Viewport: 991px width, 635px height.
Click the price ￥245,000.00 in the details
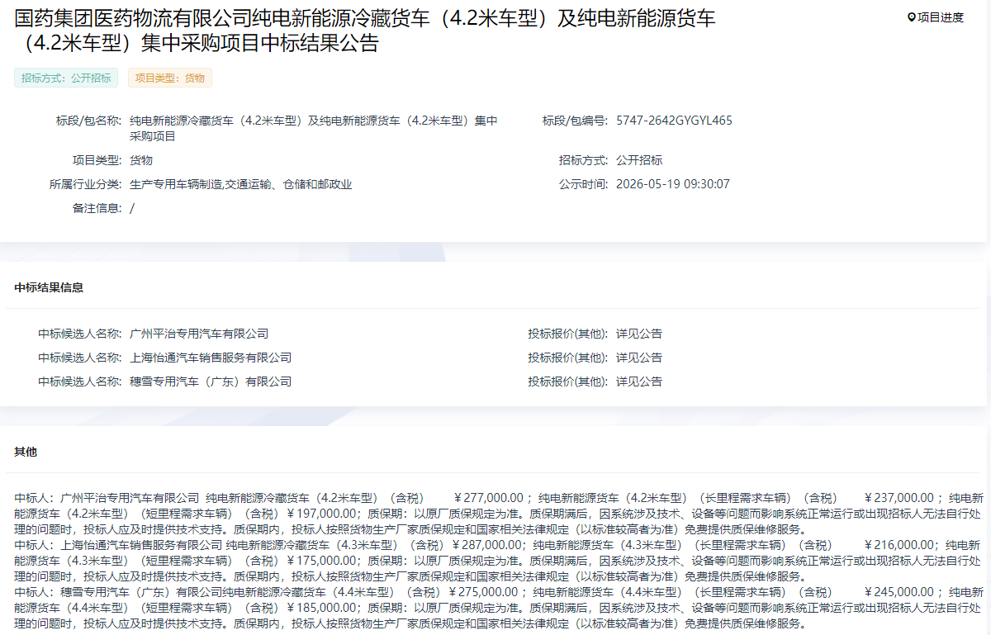(x=899, y=592)
